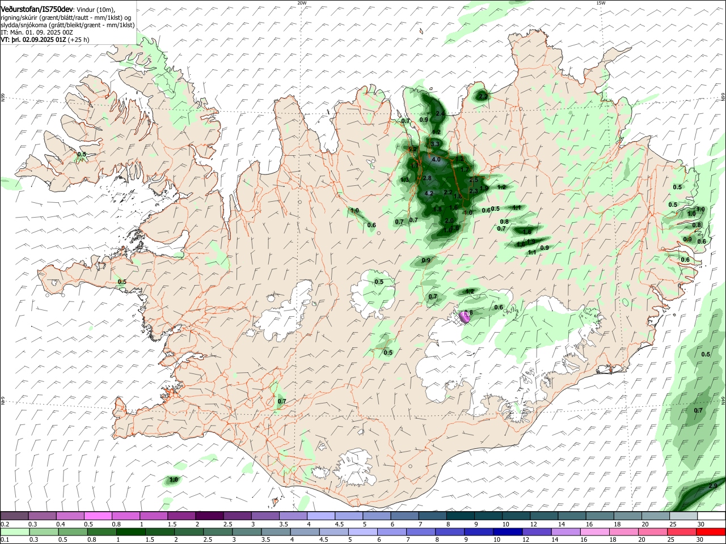Click the purple hatched snowfall patch on the glacier
Image resolution: width=726 pixels, height=544 pixels.
(x=465, y=317)
